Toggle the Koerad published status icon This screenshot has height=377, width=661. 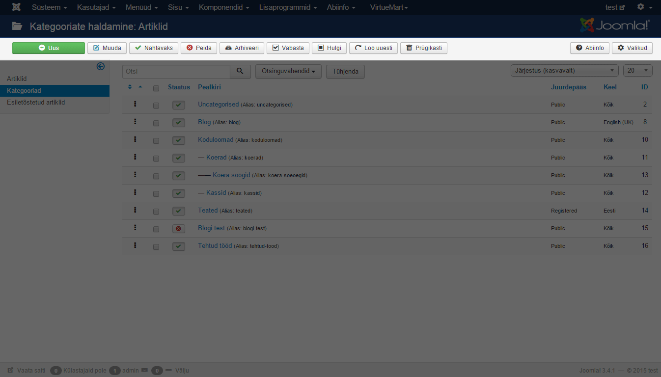179,158
